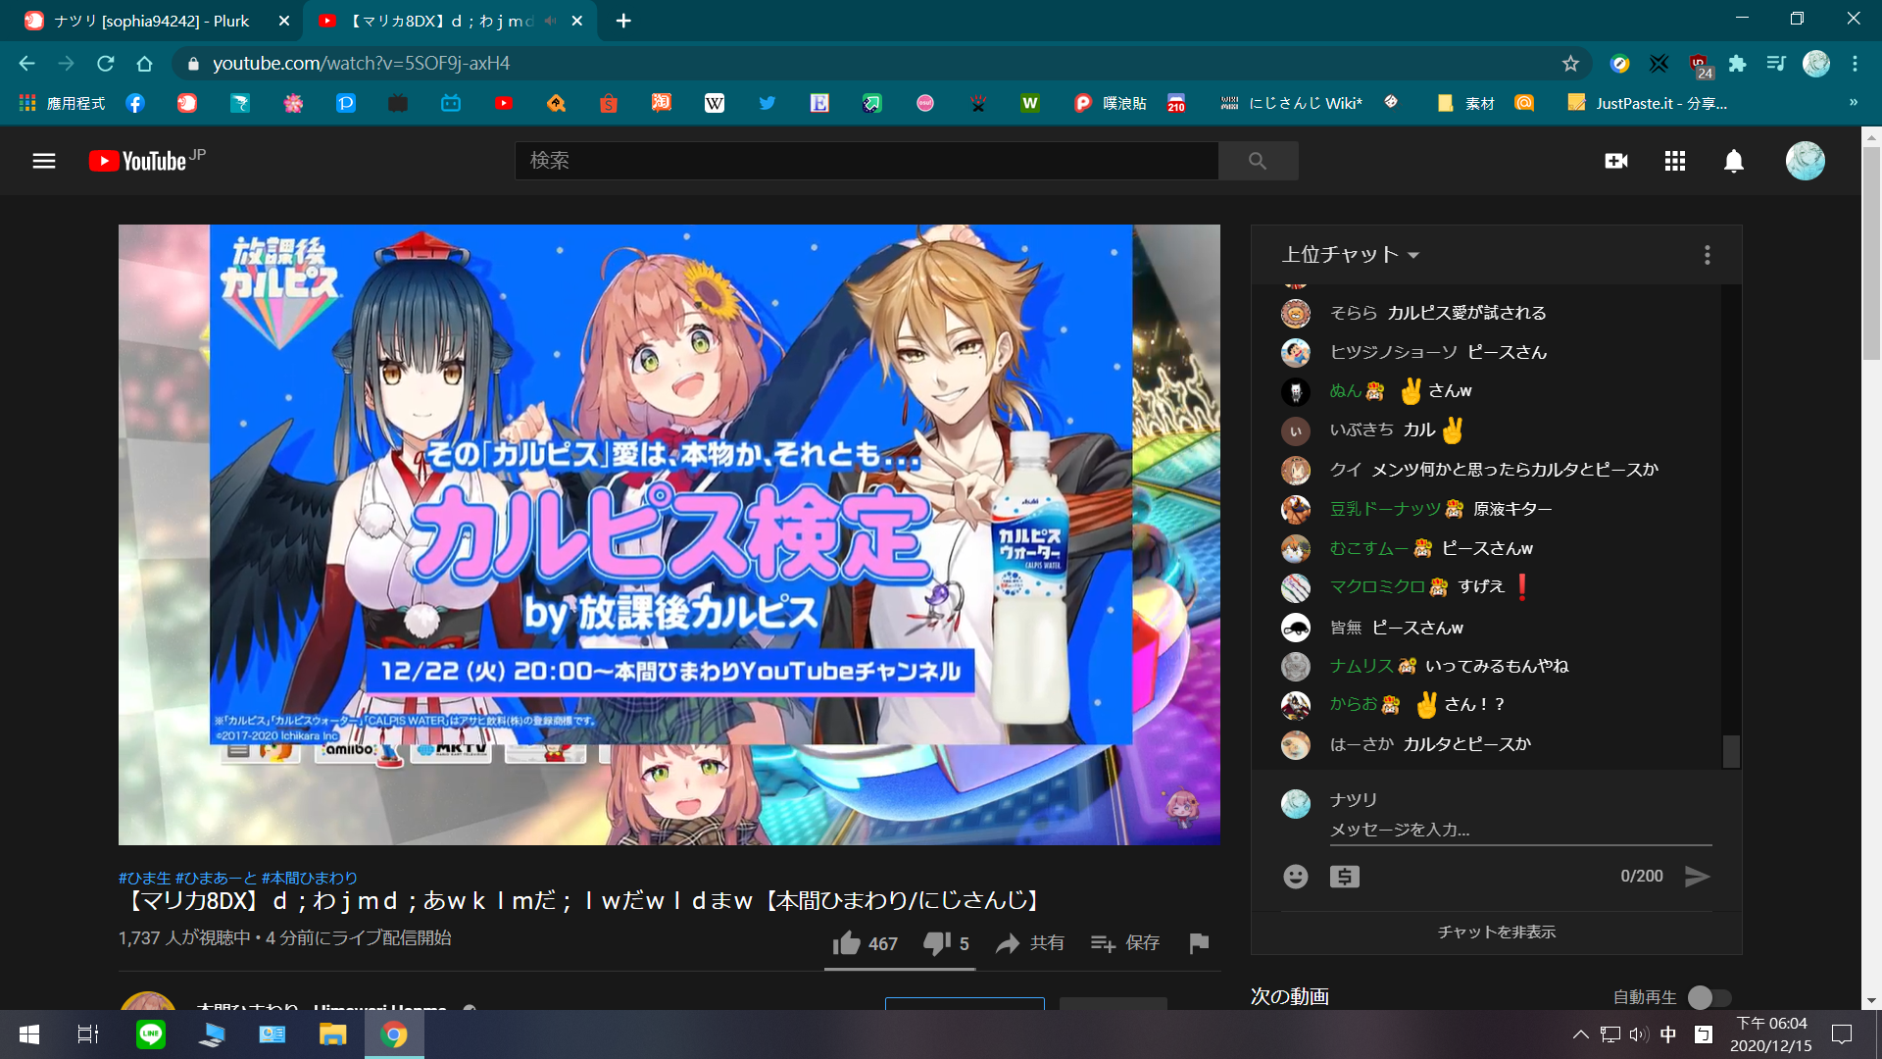1882x1059 pixels.
Task: Click hashtag #本間ひまわり
Action: [310, 878]
